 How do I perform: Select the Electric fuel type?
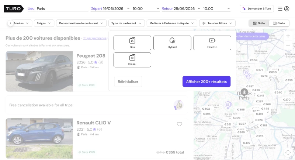212,43
